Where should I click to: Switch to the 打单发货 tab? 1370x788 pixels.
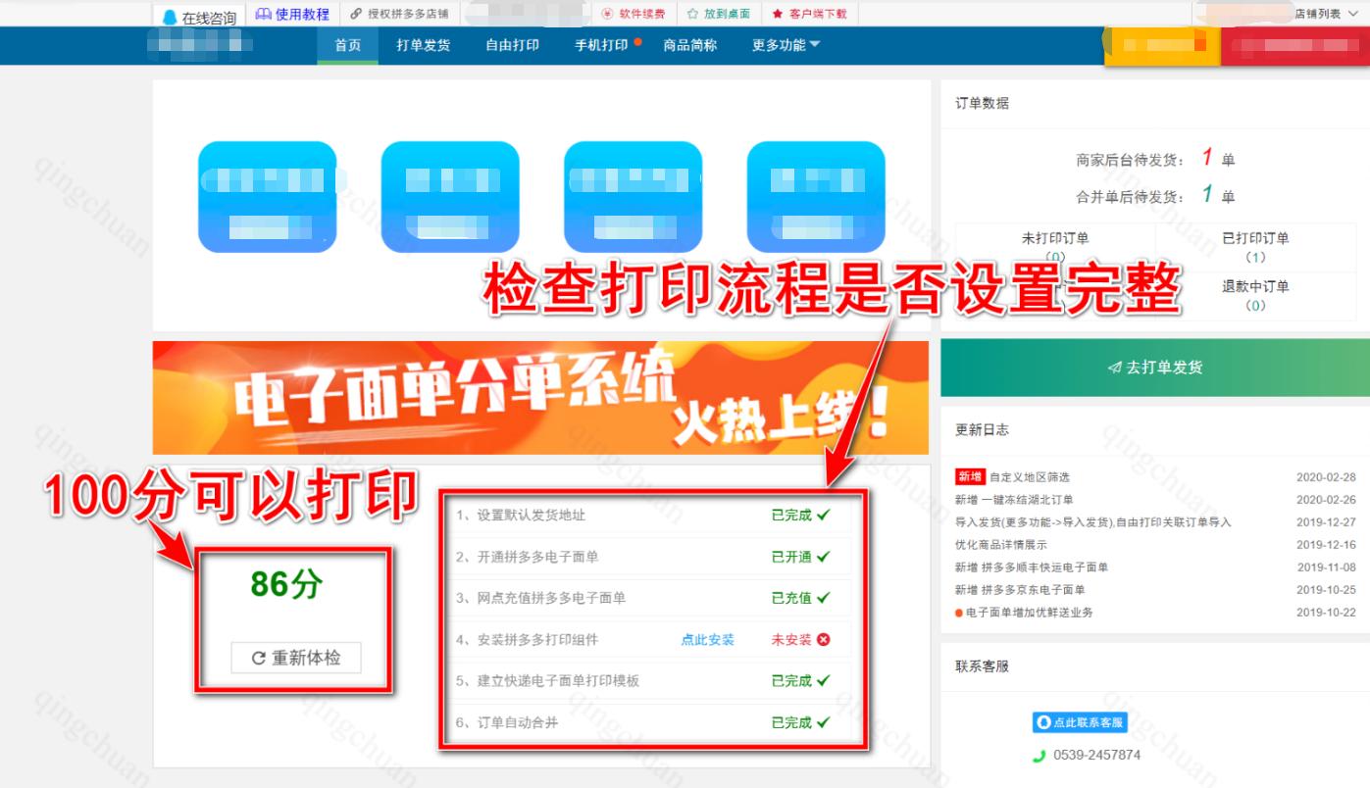[x=423, y=45]
